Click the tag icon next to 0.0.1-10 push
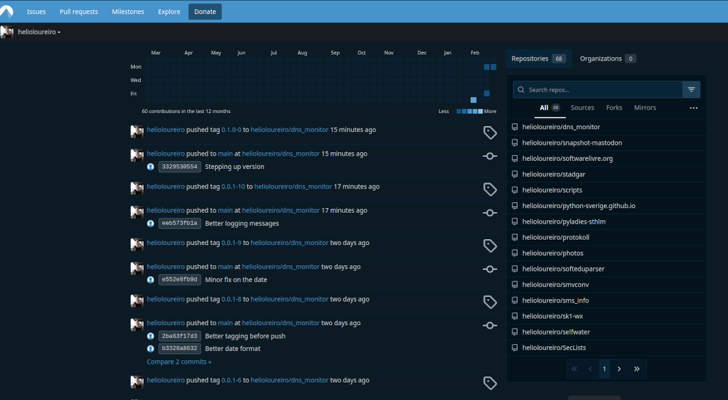Screen dimensions: 728x400 click(490, 189)
